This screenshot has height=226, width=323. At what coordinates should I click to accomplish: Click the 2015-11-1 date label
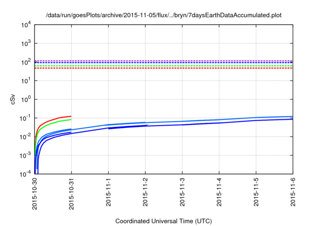click(x=109, y=192)
